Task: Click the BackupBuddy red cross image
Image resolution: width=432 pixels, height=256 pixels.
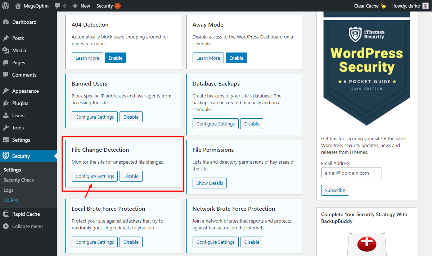Action: [x=366, y=244]
